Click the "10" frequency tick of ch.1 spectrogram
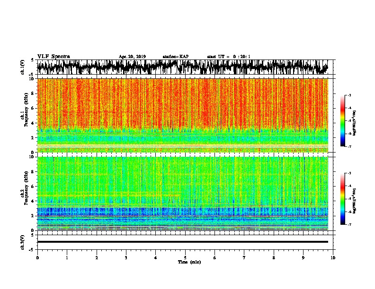This screenshot has height=289, width=375. pyautogui.click(x=32, y=79)
